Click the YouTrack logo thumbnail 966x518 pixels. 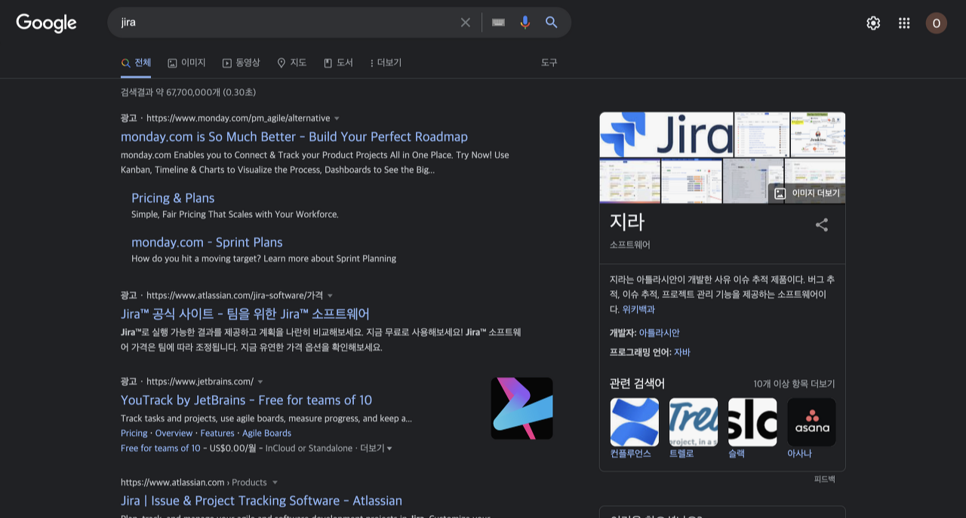tap(522, 409)
